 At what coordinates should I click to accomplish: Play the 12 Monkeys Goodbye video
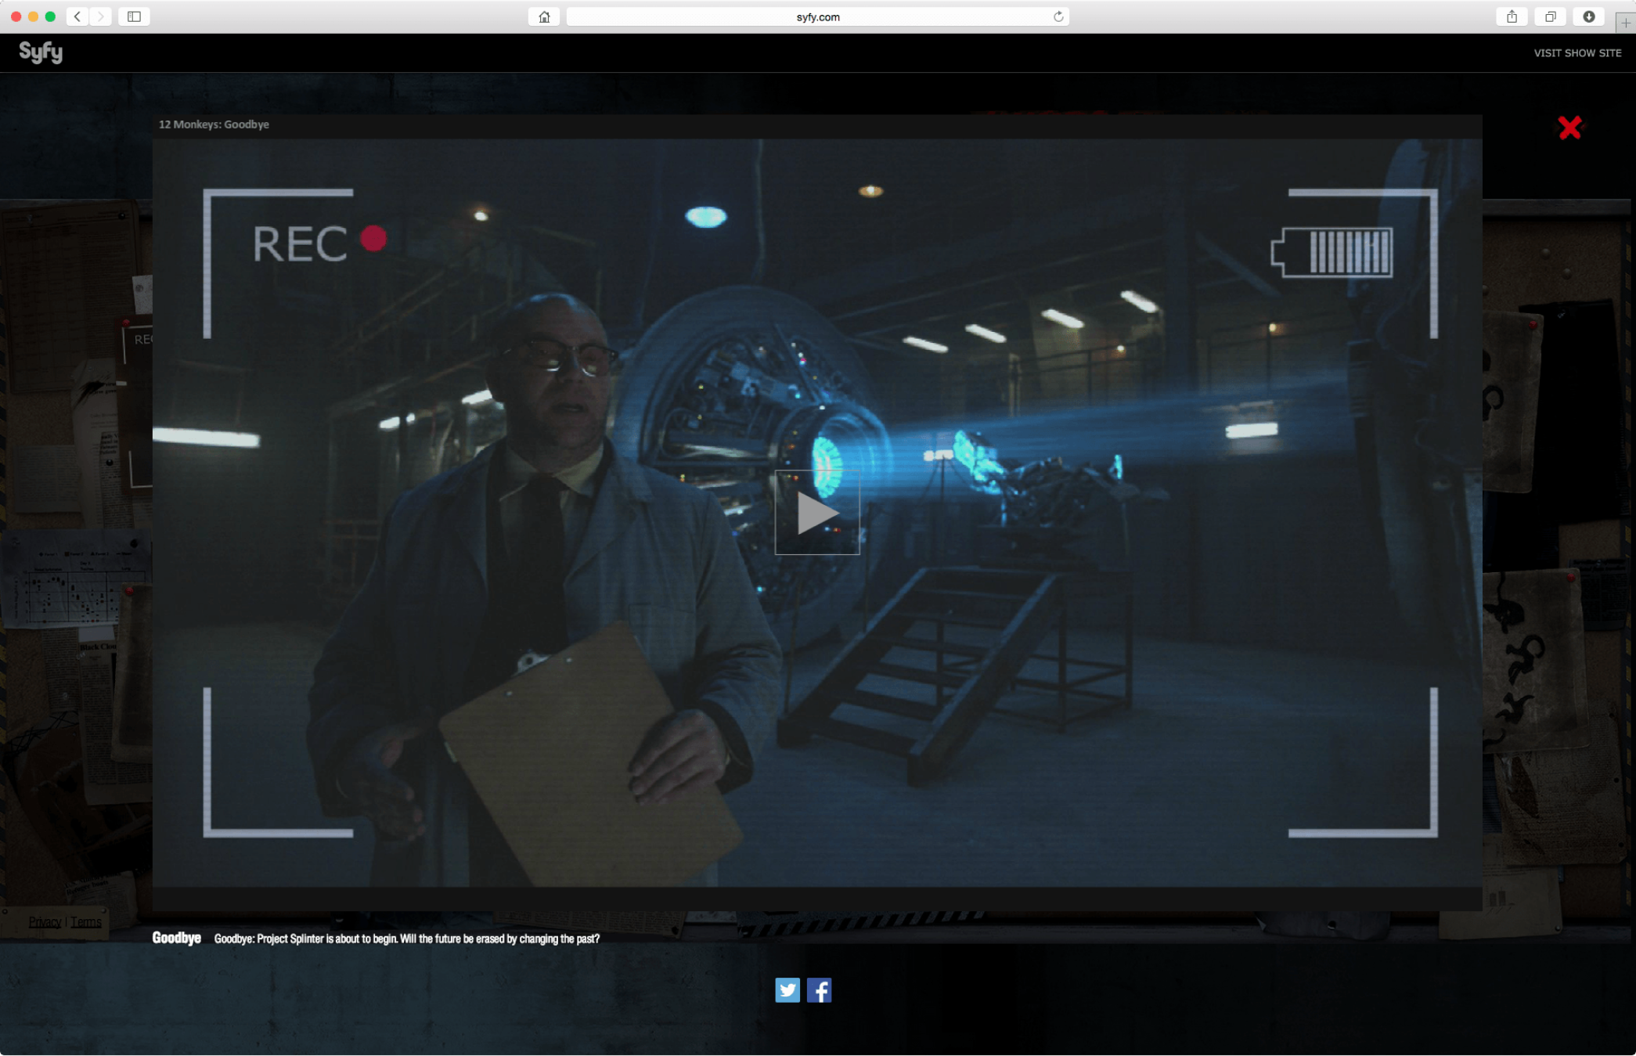tap(816, 513)
